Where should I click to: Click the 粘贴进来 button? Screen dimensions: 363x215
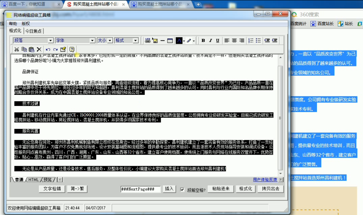click(x=221, y=189)
